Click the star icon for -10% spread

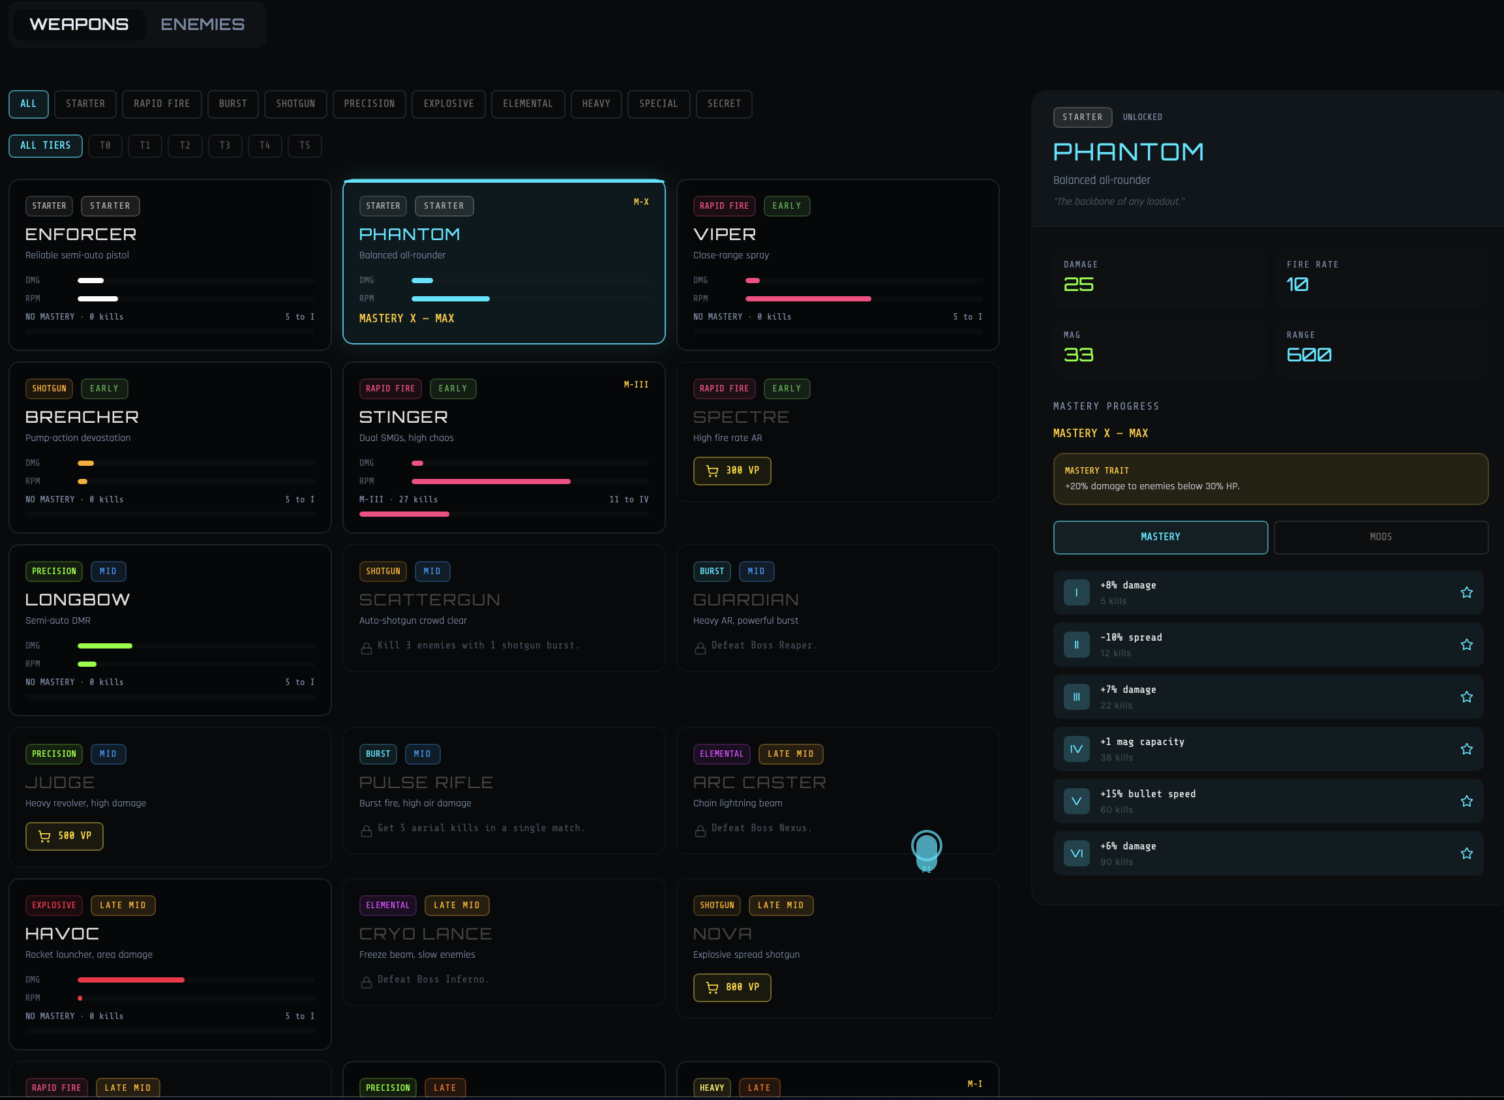coord(1466,645)
